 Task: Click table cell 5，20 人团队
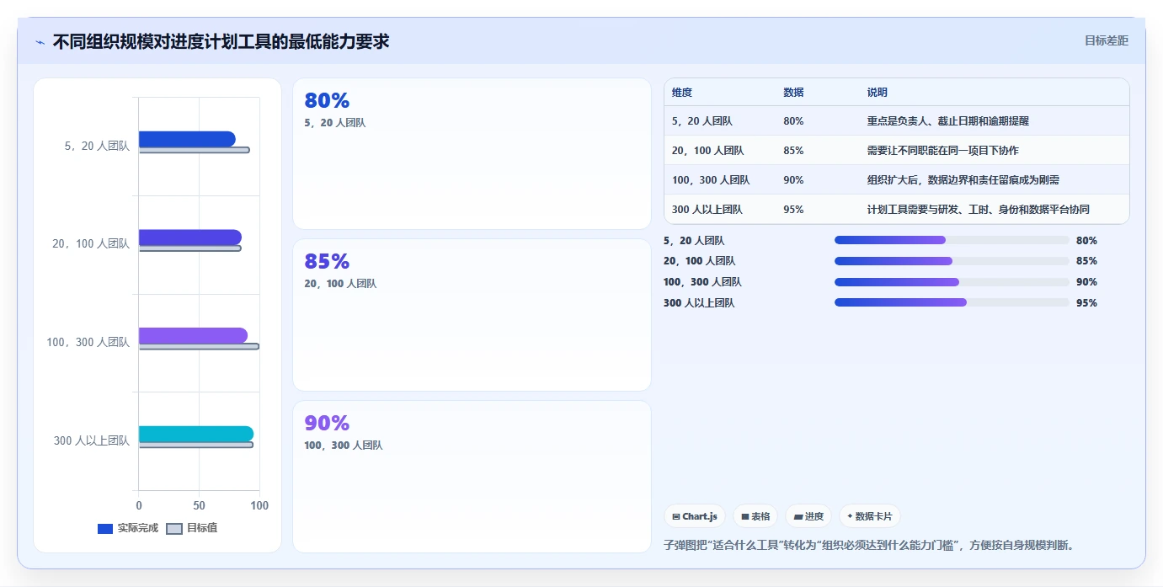click(x=702, y=121)
